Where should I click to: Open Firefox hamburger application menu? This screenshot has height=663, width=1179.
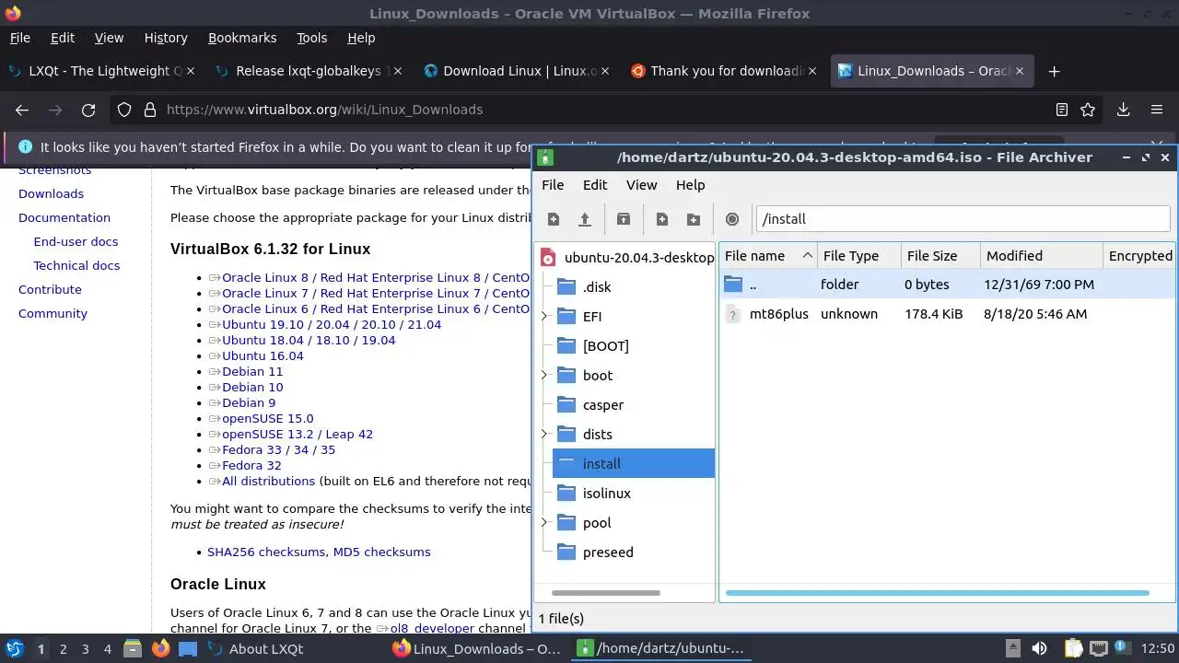[x=1157, y=110]
